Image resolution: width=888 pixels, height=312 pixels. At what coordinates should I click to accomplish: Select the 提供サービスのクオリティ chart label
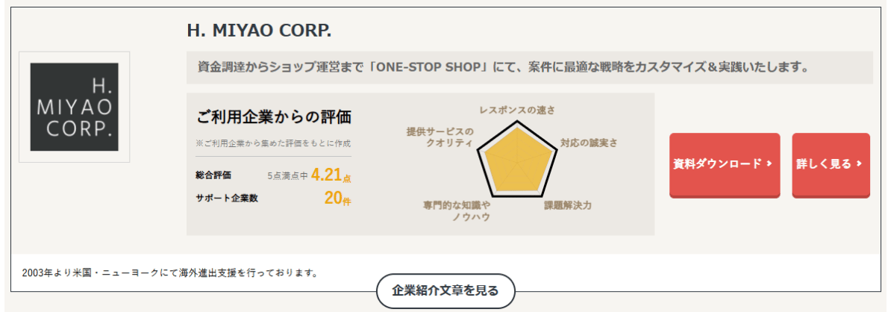[x=440, y=137]
